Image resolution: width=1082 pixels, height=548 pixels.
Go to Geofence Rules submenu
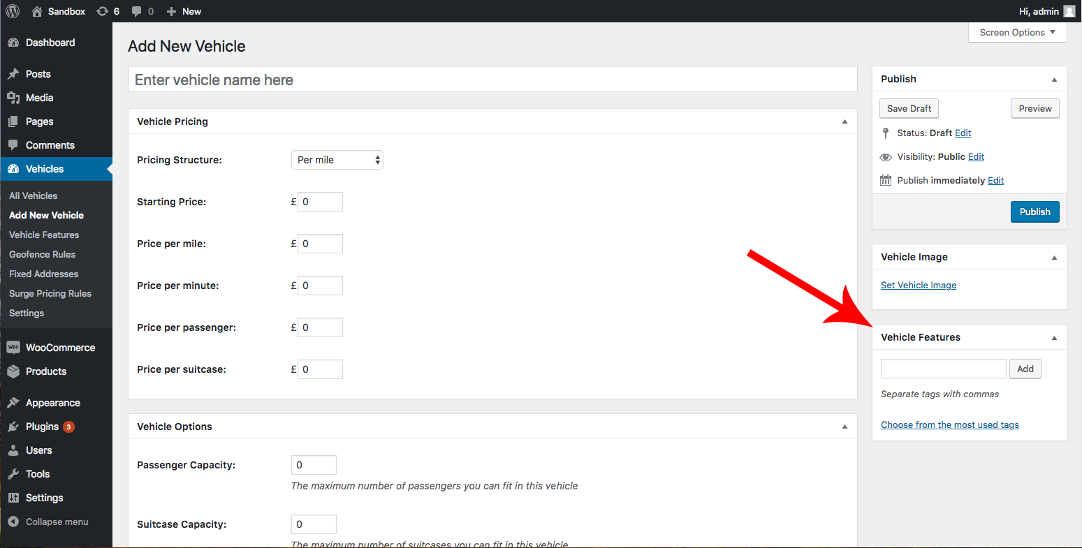42,254
